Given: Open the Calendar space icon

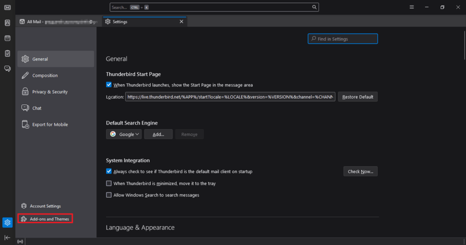Looking at the screenshot, I should pos(7,38).
